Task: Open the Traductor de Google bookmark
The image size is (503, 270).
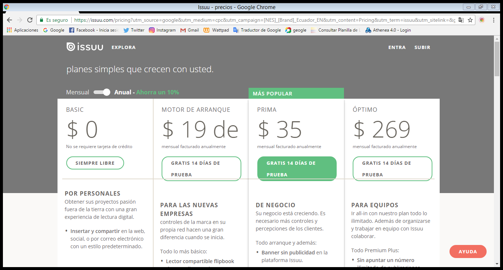Action: point(257,30)
